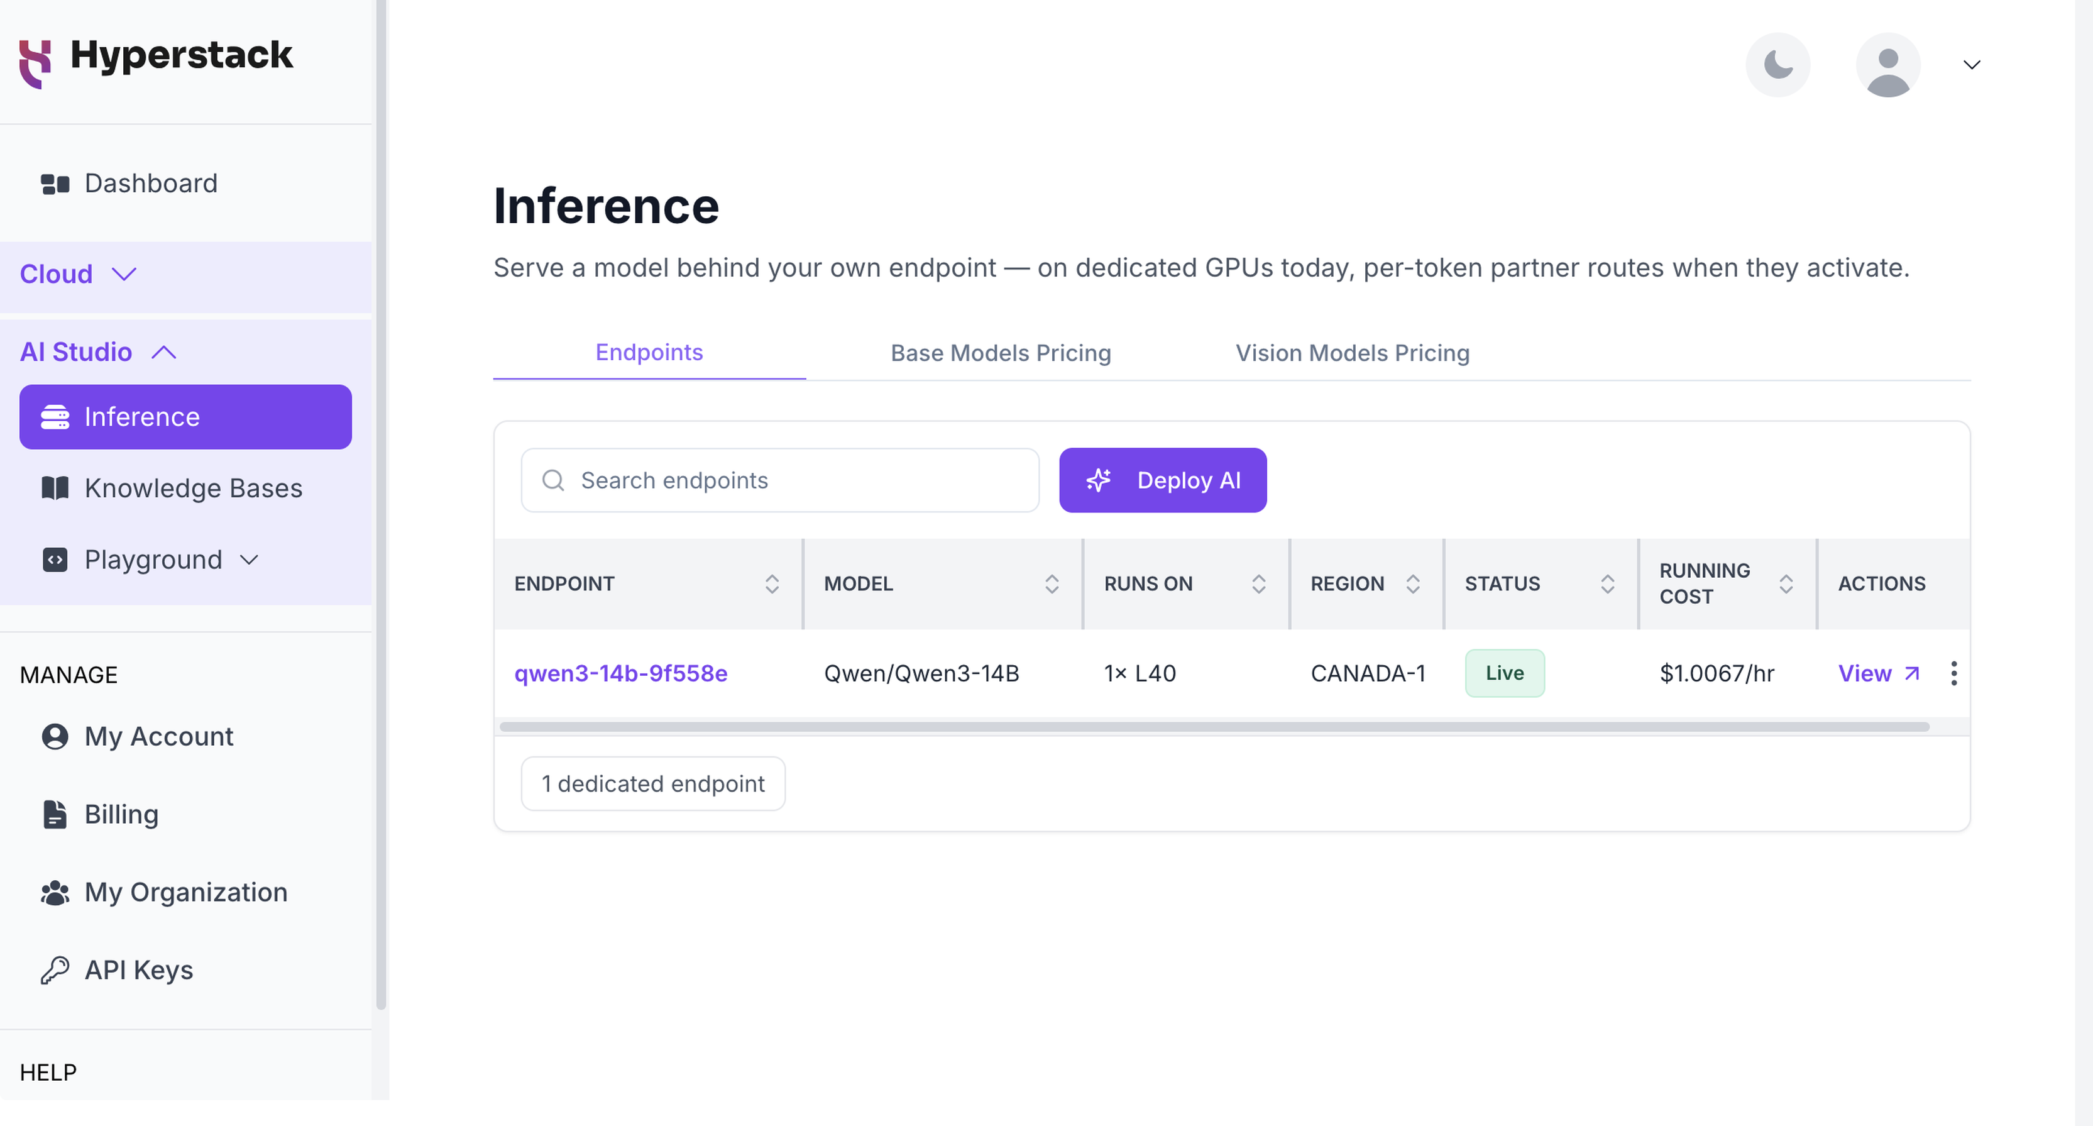Click the 1 dedicated endpoint label
The height and width of the screenshot is (1126, 2093).
pos(653,784)
